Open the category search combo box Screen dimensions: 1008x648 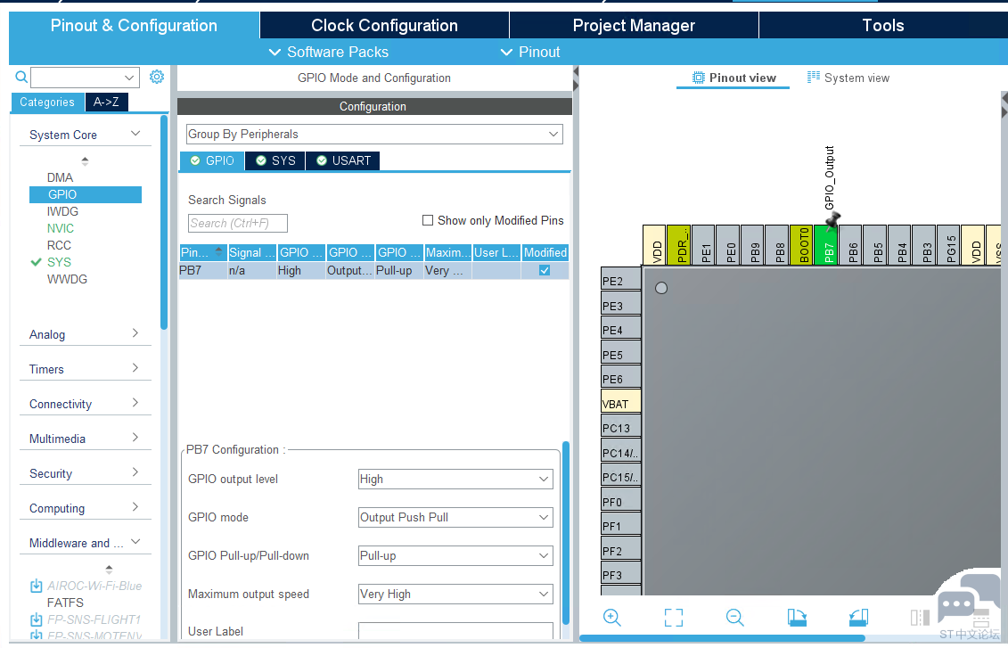[85, 78]
